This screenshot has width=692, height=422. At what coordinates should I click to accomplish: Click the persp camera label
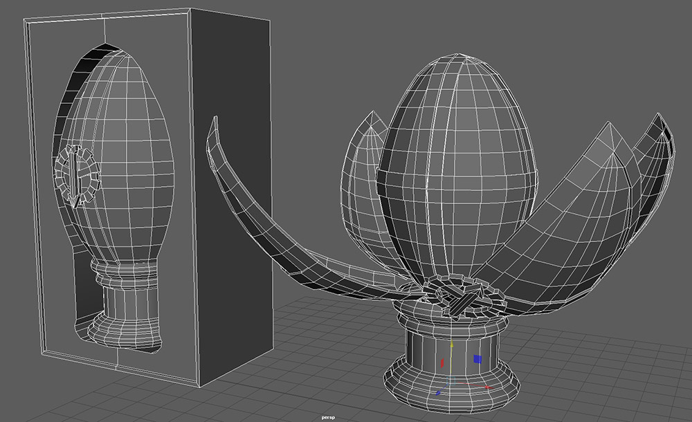(x=328, y=417)
